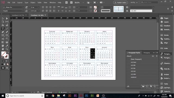Open the worky workspace switcher
This screenshot has height=98, width=174.
(x=134, y=2)
